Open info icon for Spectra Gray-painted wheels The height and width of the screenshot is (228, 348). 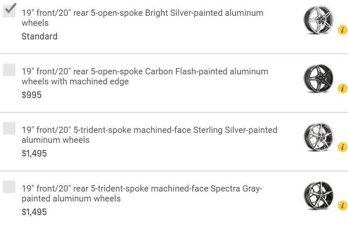[343, 206]
